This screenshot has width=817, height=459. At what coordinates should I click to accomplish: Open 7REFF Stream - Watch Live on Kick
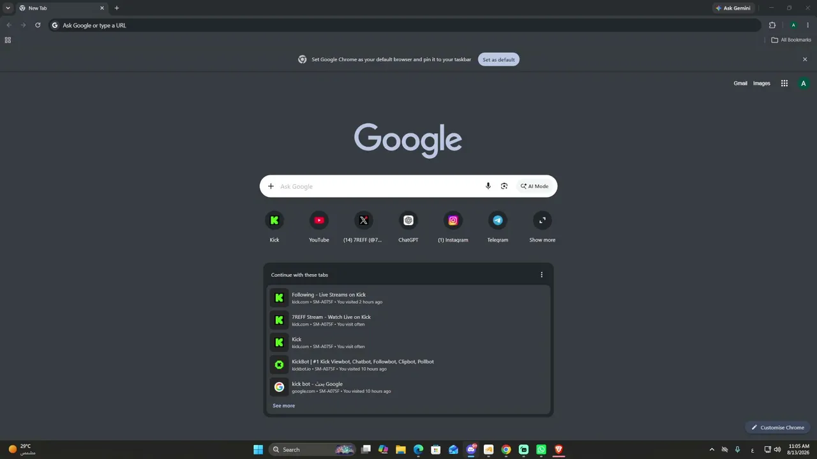tap(408, 320)
